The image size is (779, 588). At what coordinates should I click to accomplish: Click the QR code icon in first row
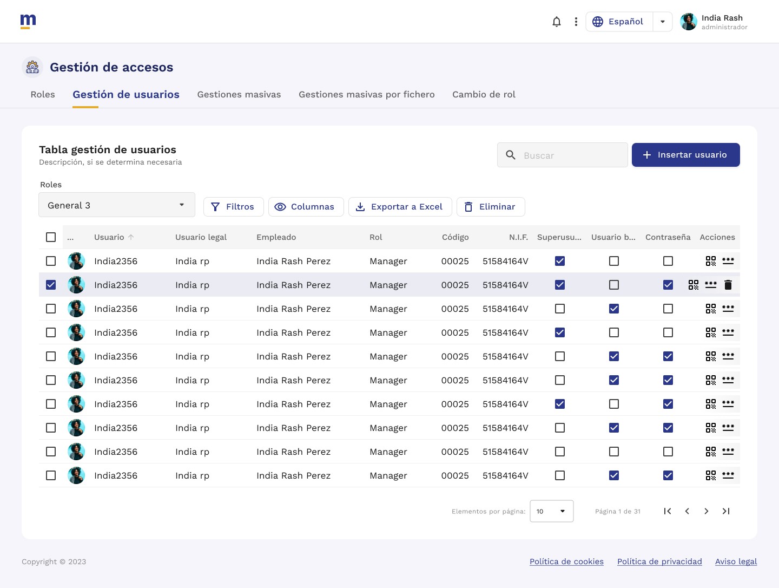point(711,261)
